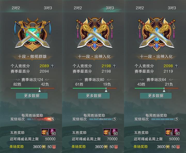Screen dimensions: 186x153
Task: Click the 82胜 42负 win-loss bar marker
Action: (40, 91)
